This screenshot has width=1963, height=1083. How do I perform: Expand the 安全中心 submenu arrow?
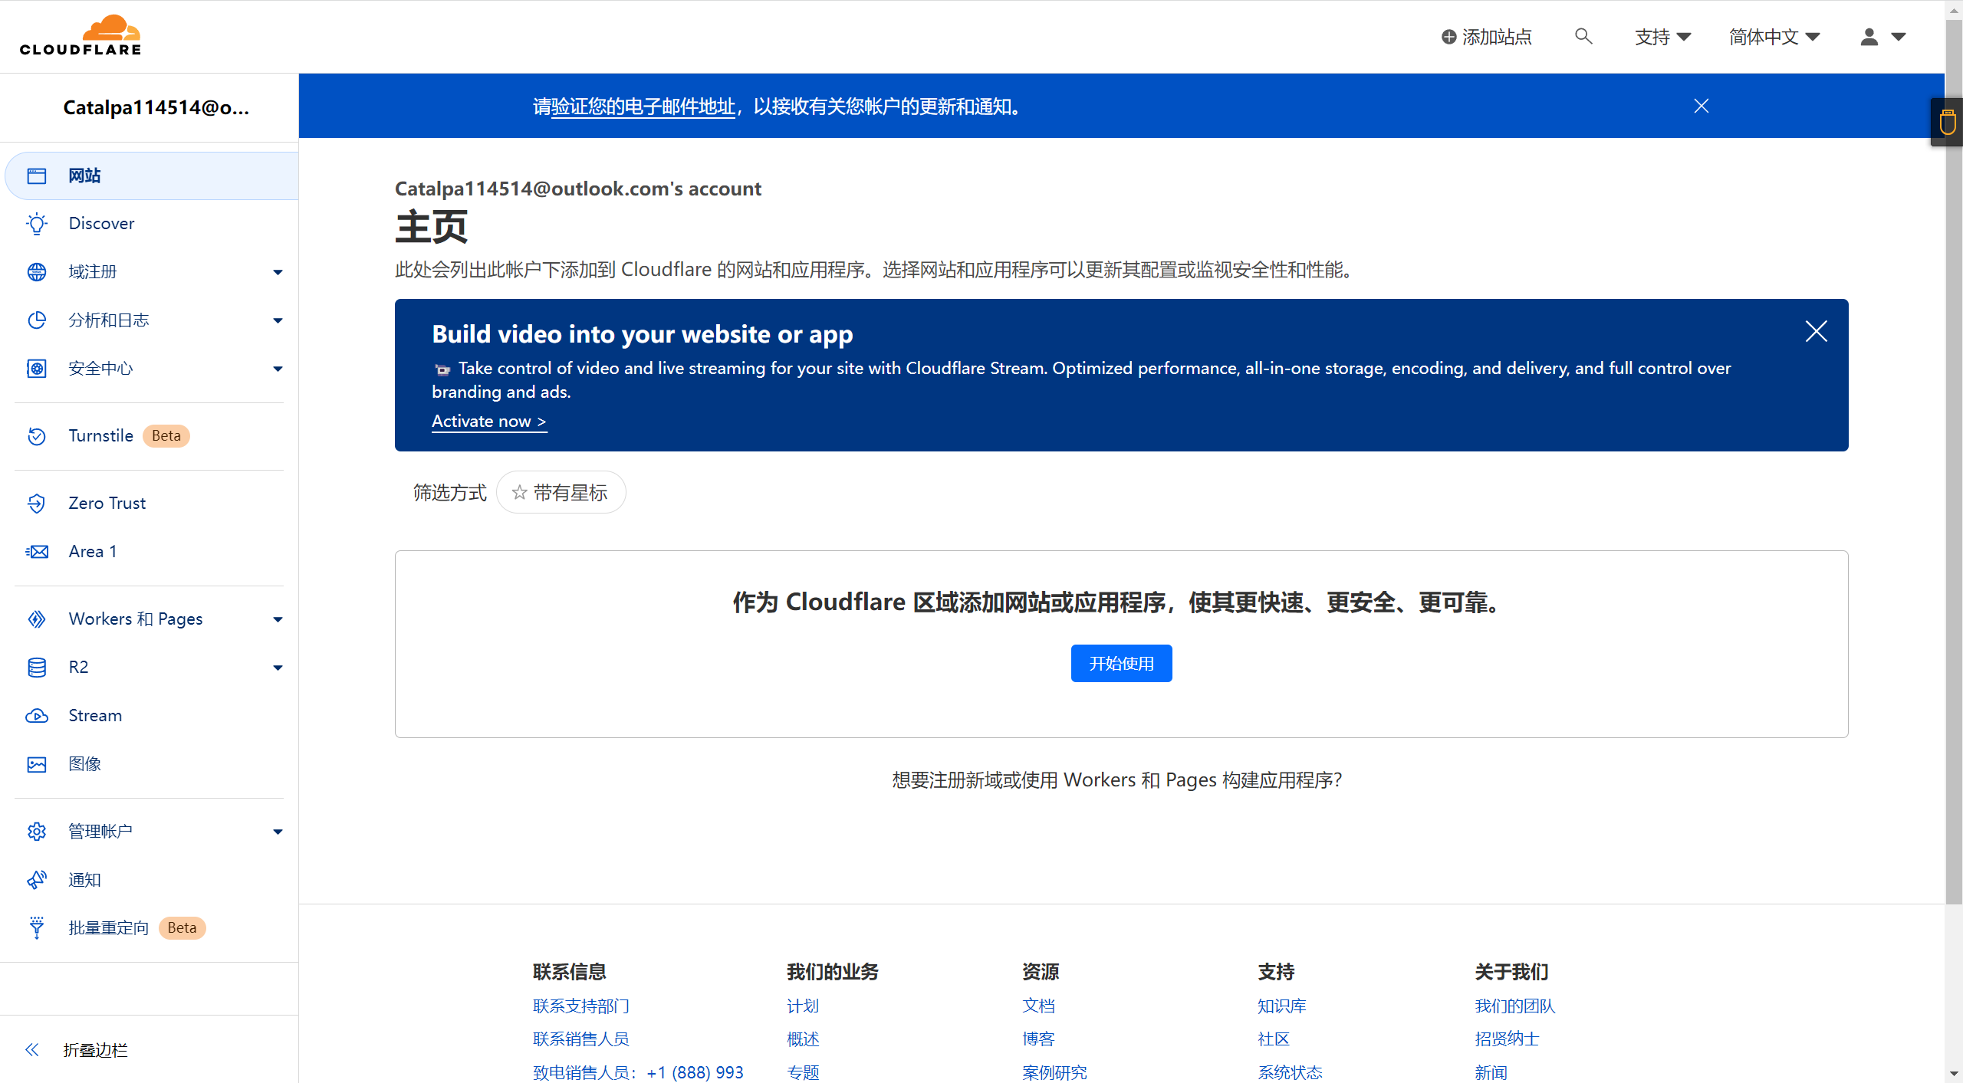pos(278,369)
